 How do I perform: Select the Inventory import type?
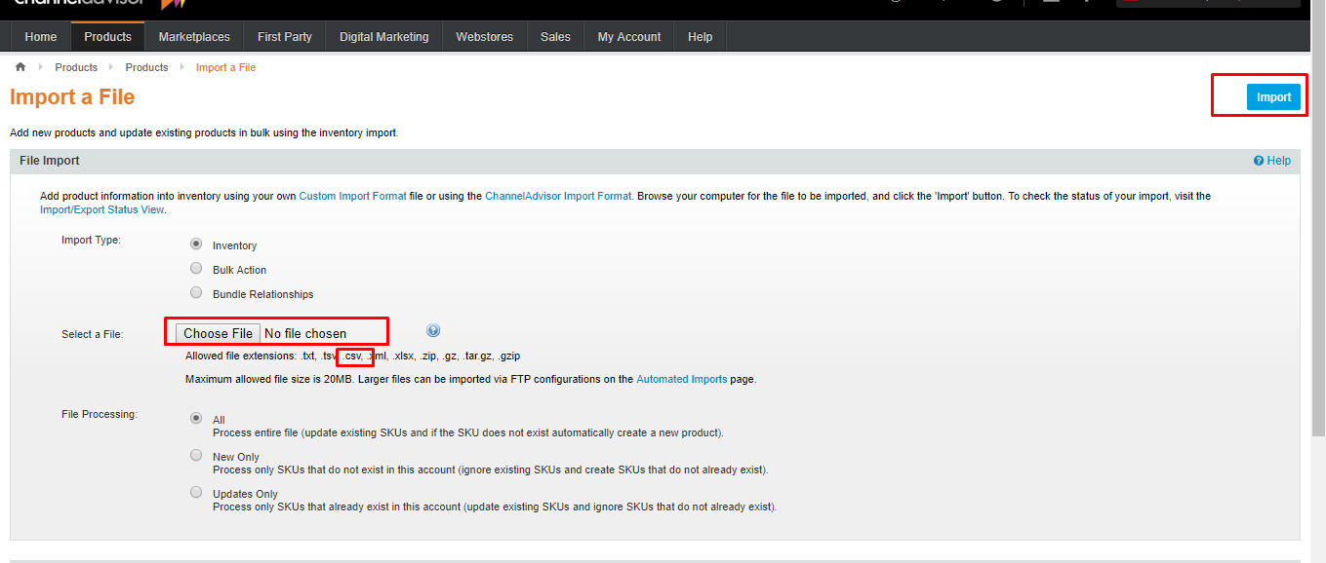tap(196, 244)
